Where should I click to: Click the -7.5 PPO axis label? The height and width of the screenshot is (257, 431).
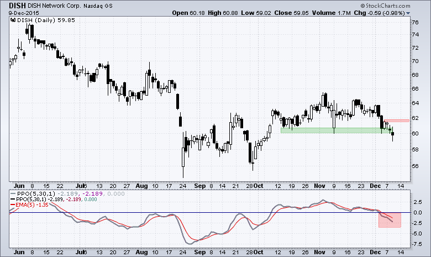417,244
